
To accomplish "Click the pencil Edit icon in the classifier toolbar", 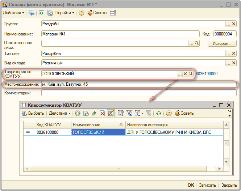I will 94,113.
